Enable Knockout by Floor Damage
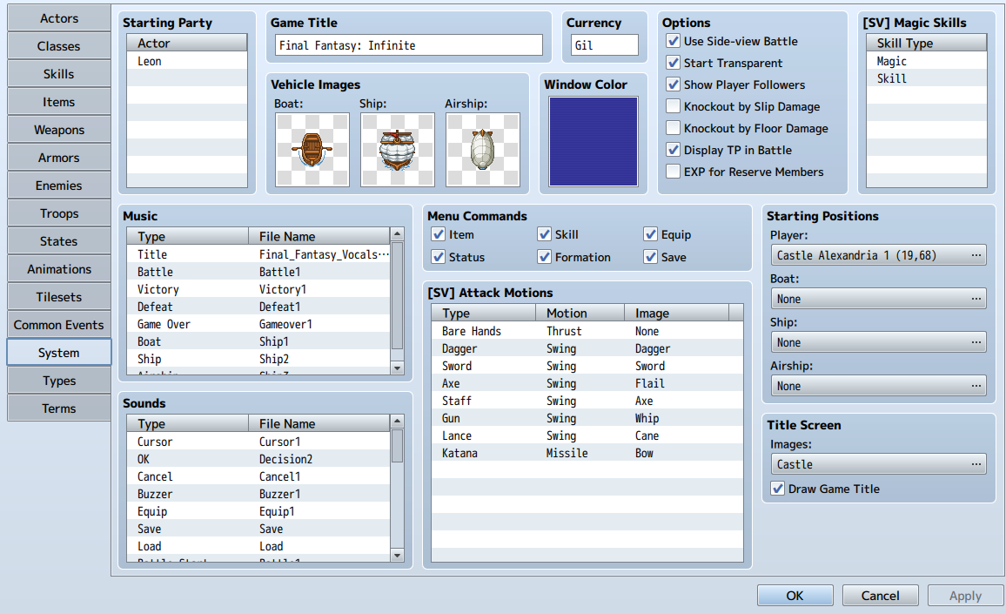The height and width of the screenshot is (614, 1006). pyautogui.click(x=673, y=128)
